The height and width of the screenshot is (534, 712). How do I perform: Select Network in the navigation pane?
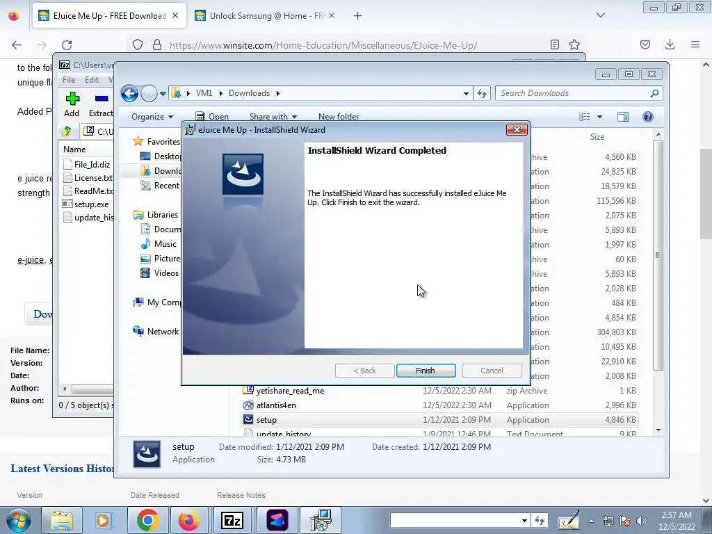click(x=156, y=332)
